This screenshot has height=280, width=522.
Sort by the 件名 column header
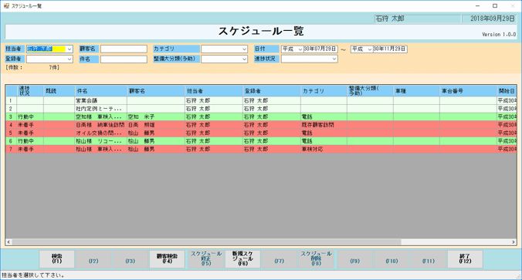100,91
